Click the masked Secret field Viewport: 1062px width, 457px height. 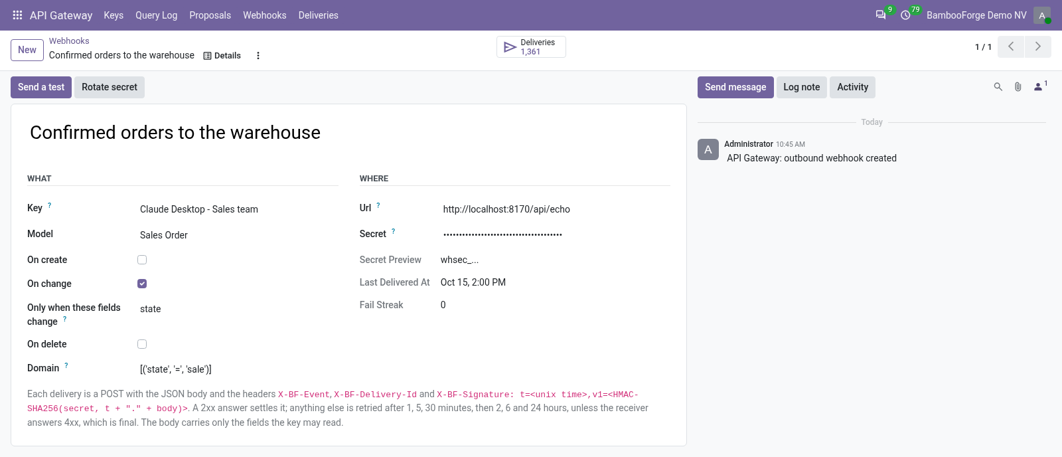(x=556, y=234)
